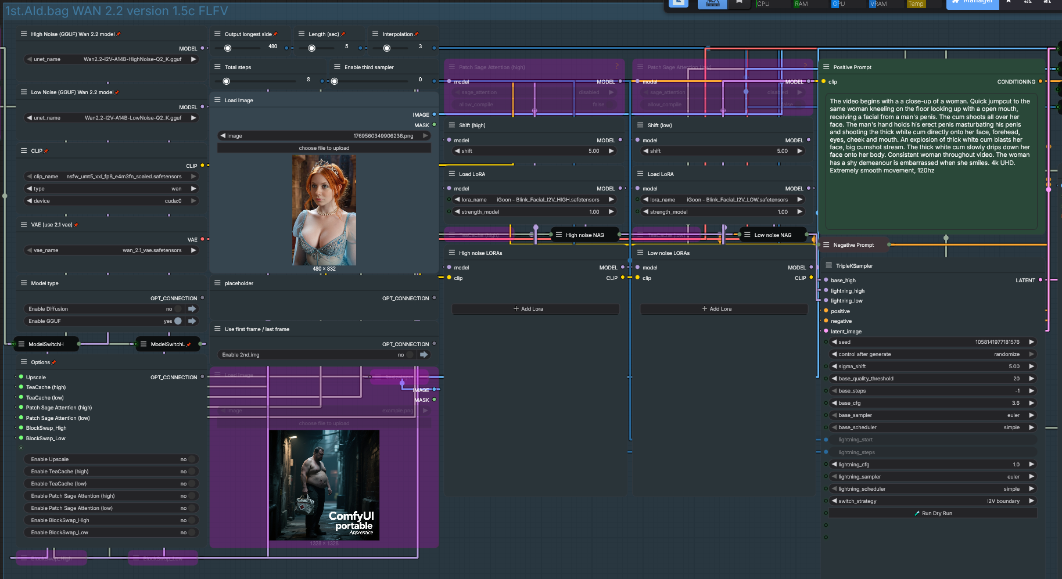Click the hamburger icon on Positive Prompt node
Screen dimensions: 1062x579
[x=826, y=67]
